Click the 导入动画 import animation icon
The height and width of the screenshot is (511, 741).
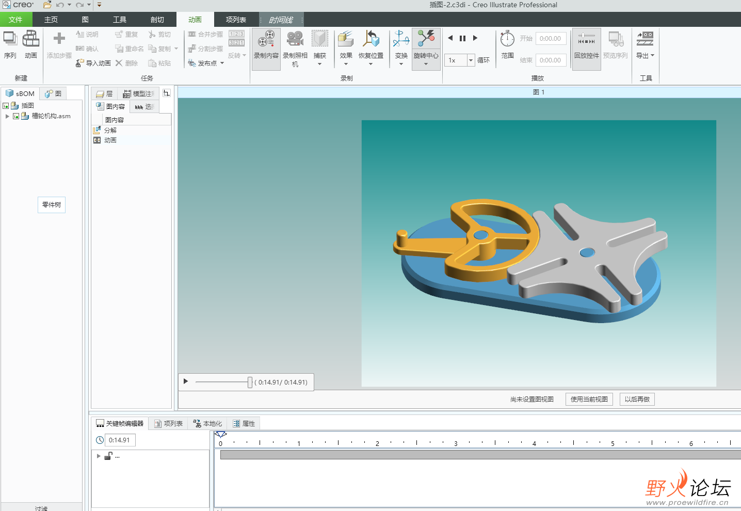pos(80,63)
